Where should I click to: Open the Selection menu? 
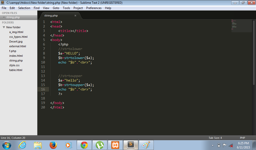[x=24, y=8]
